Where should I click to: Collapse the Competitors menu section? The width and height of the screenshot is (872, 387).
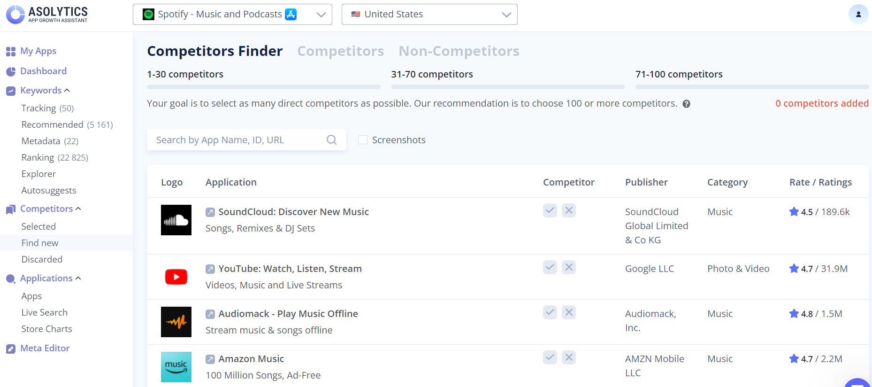(x=78, y=209)
